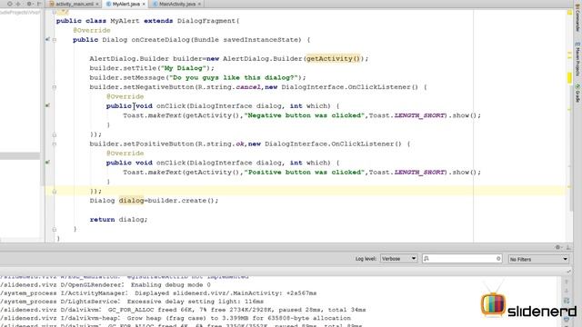
Task: Collapse the setPositiveButton listener fold marker
Action: (x=55, y=144)
